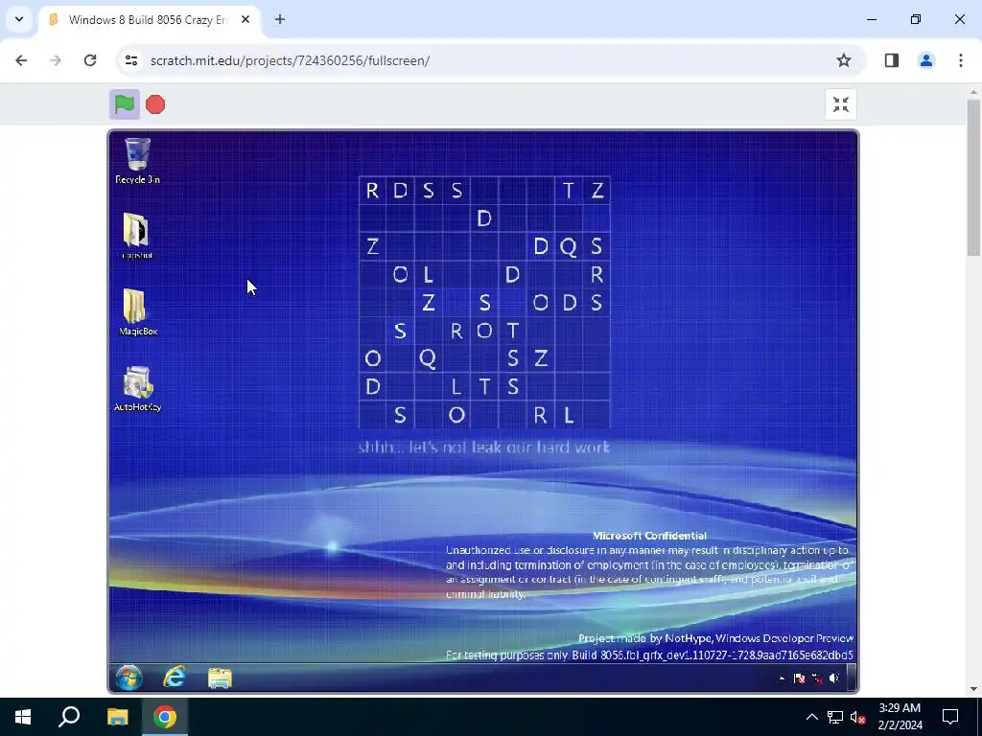This screenshot has height=736, width=982.
Task: Click the Scratch green flag to start
Action: point(125,104)
